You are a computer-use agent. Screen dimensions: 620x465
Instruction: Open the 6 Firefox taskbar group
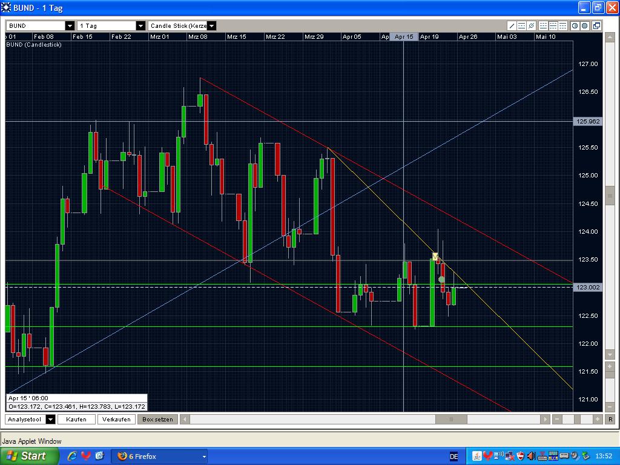(159, 456)
